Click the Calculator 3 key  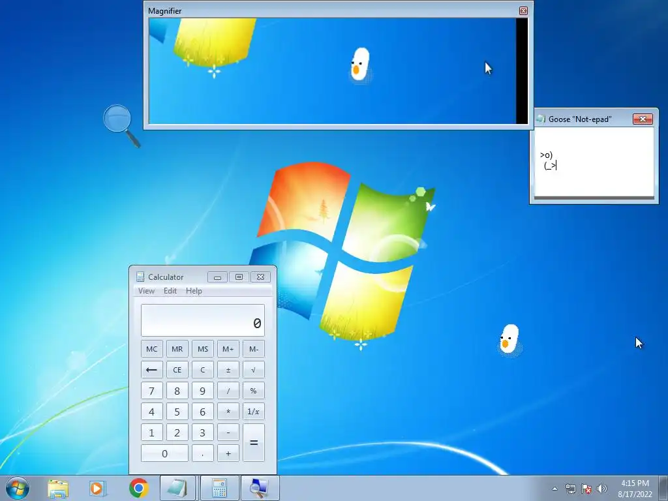click(203, 433)
